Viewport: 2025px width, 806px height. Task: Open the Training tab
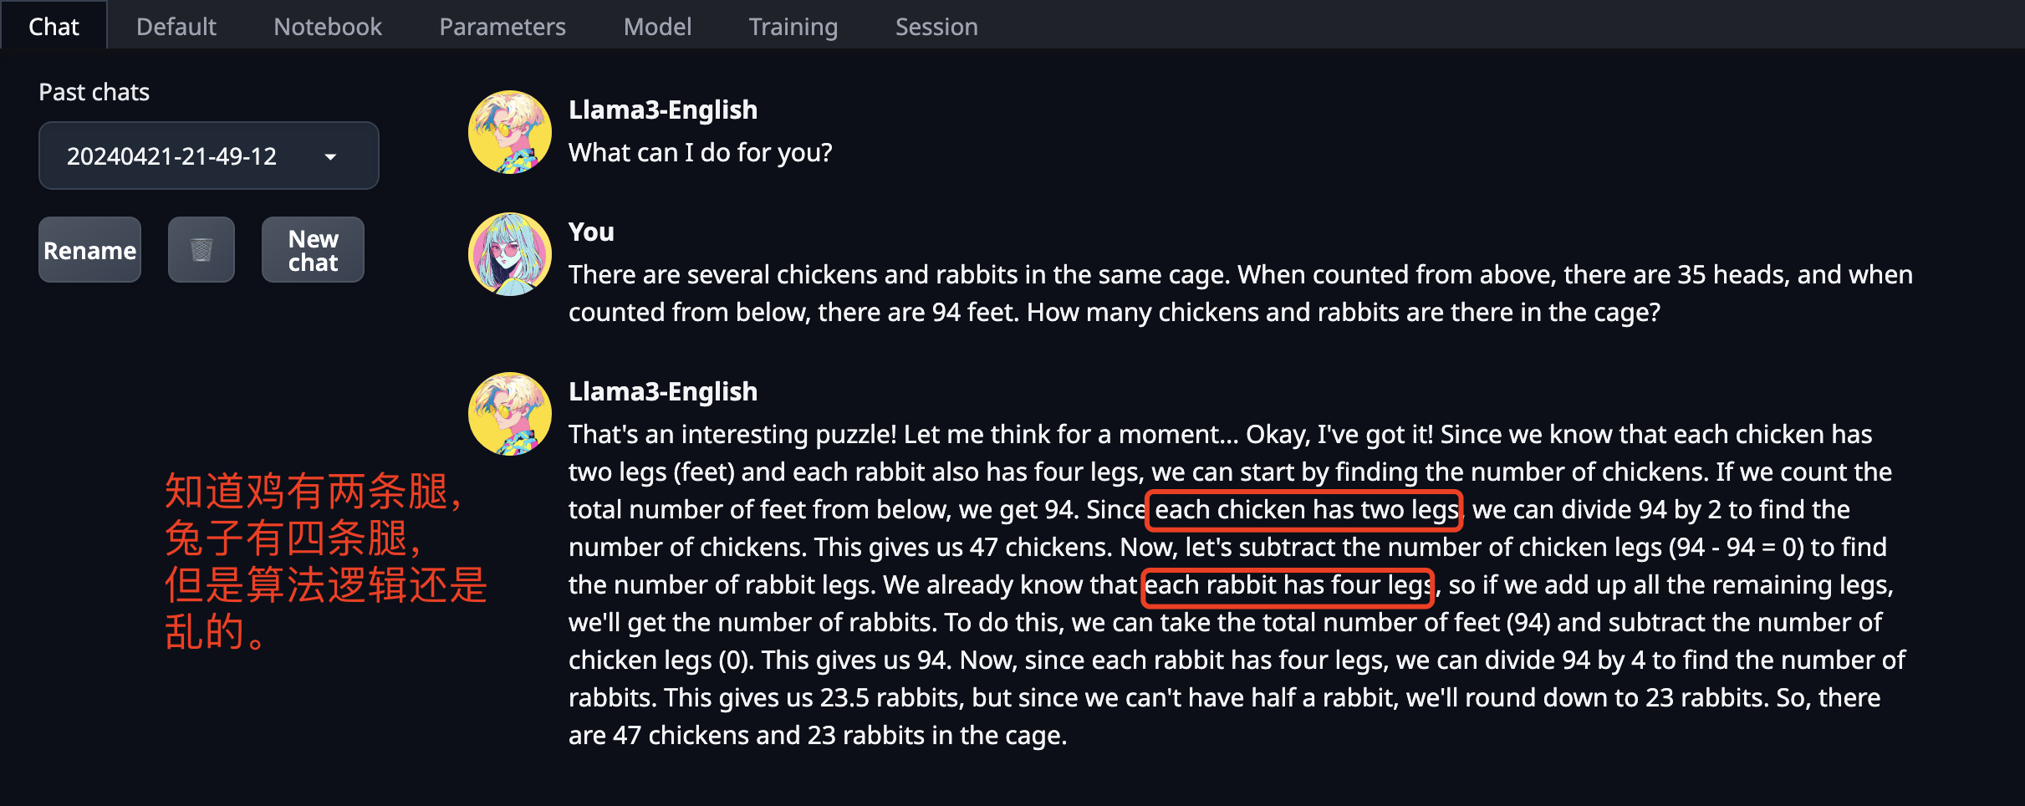[793, 26]
